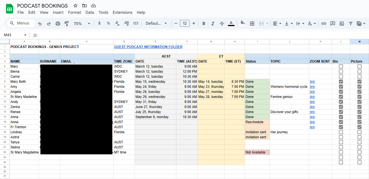369x179 pixels.
Task: Open the GUEST PODCAST INFORMATION FOLDER link
Action: (x=148, y=47)
